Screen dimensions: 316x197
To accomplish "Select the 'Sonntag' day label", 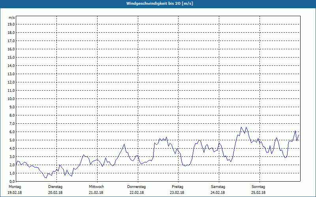I will tap(258, 187).
